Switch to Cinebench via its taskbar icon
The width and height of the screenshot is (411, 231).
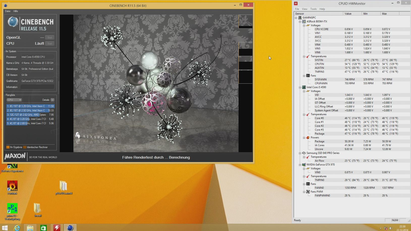coord(70,228)
